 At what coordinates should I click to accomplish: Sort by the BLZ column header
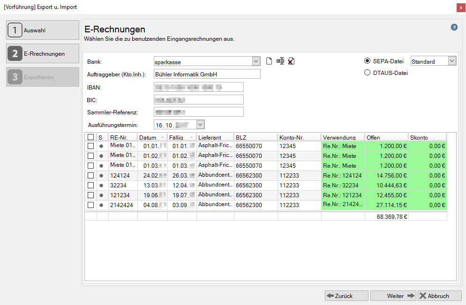[x=256, y=137]
